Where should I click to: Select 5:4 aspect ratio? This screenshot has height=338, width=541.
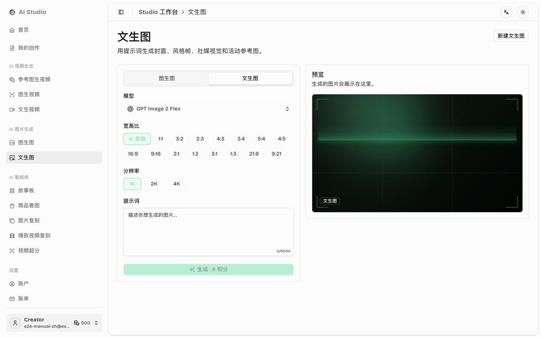tap(261, 139)
